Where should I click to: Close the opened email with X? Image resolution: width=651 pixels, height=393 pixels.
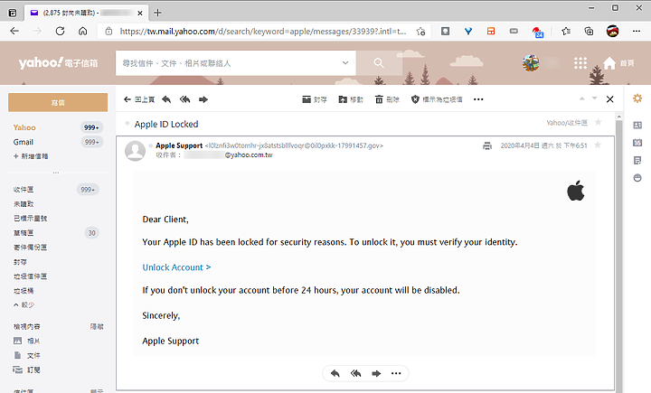pyautogui.click(x=610, y=99)
